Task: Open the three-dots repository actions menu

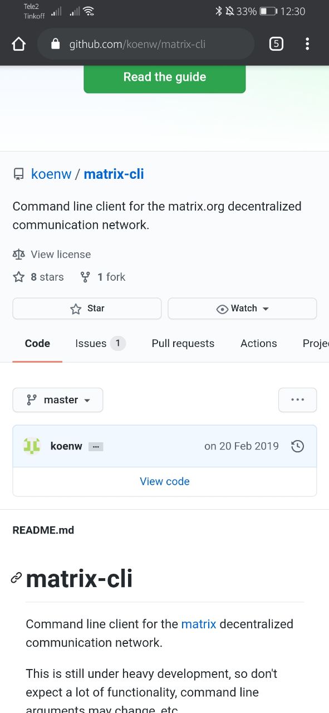Action: tap(298, 400)
